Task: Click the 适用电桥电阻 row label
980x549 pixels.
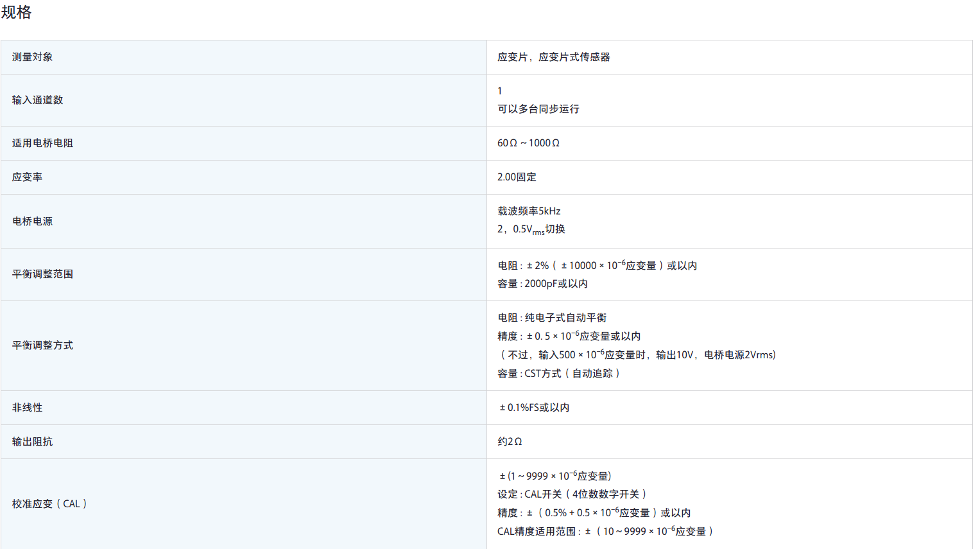Action: 42,143
